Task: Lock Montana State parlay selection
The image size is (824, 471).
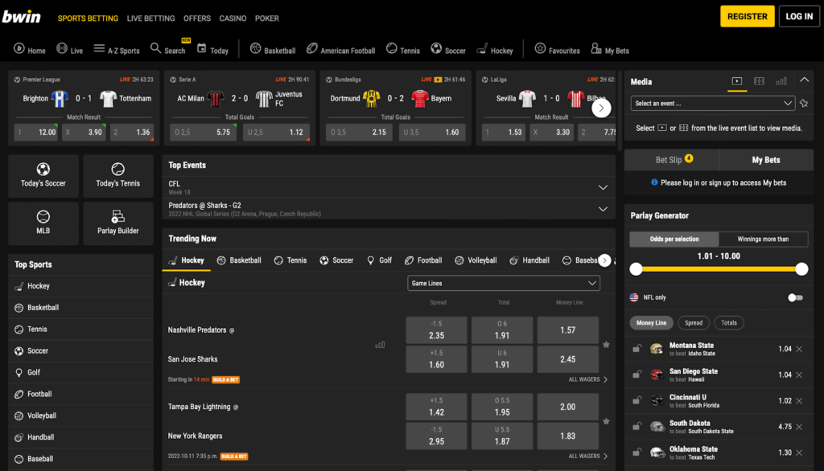Action: click(637, 349)
